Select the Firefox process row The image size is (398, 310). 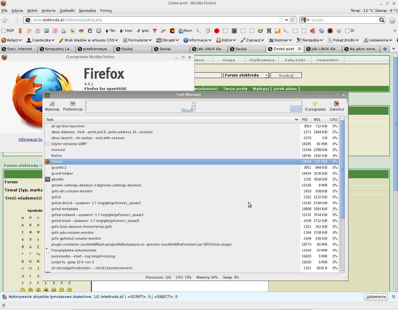tap(192, 162)
